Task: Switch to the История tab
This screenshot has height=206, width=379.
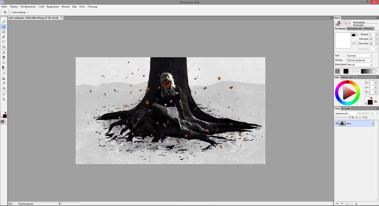Action: [346, 108]
